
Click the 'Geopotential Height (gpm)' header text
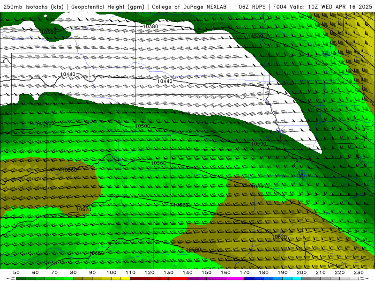tap(108, 7)
